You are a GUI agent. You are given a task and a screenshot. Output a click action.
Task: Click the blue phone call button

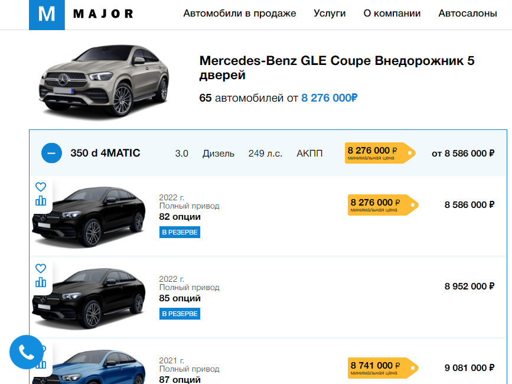(27, 352)
